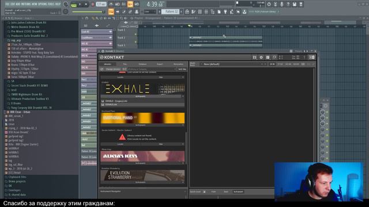Click Locate button for missing Electric Sunburst library

click(121, 144)
